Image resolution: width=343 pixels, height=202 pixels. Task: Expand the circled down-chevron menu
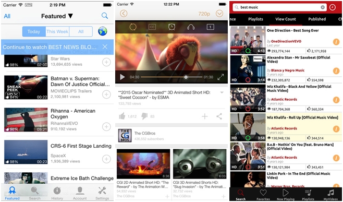point(219,14)
